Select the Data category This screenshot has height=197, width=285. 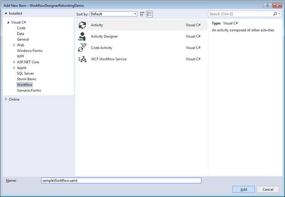coord(21,34)
